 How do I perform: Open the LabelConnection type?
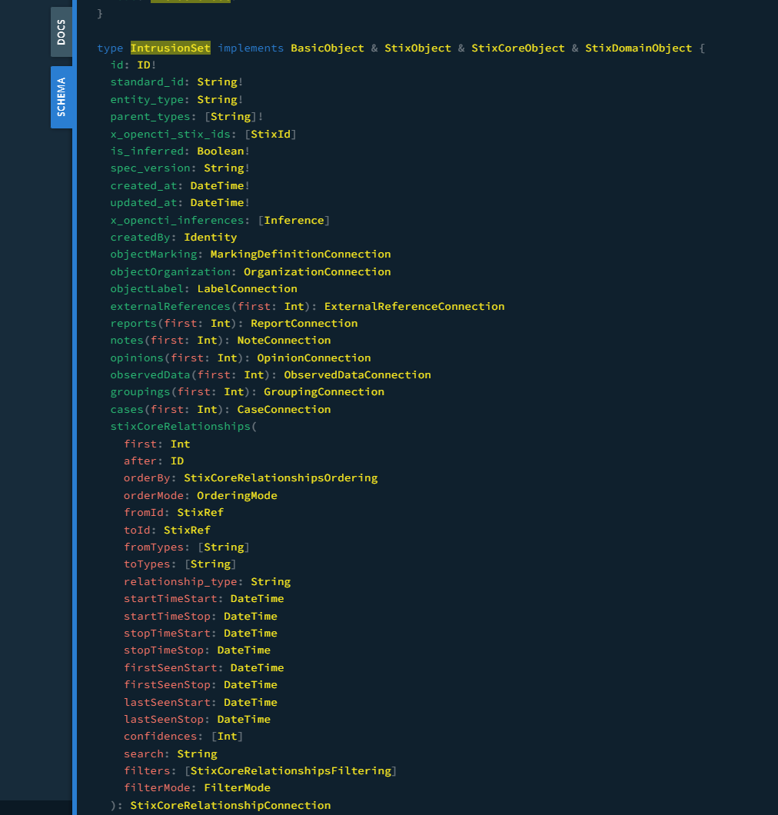tap(247, 288)
